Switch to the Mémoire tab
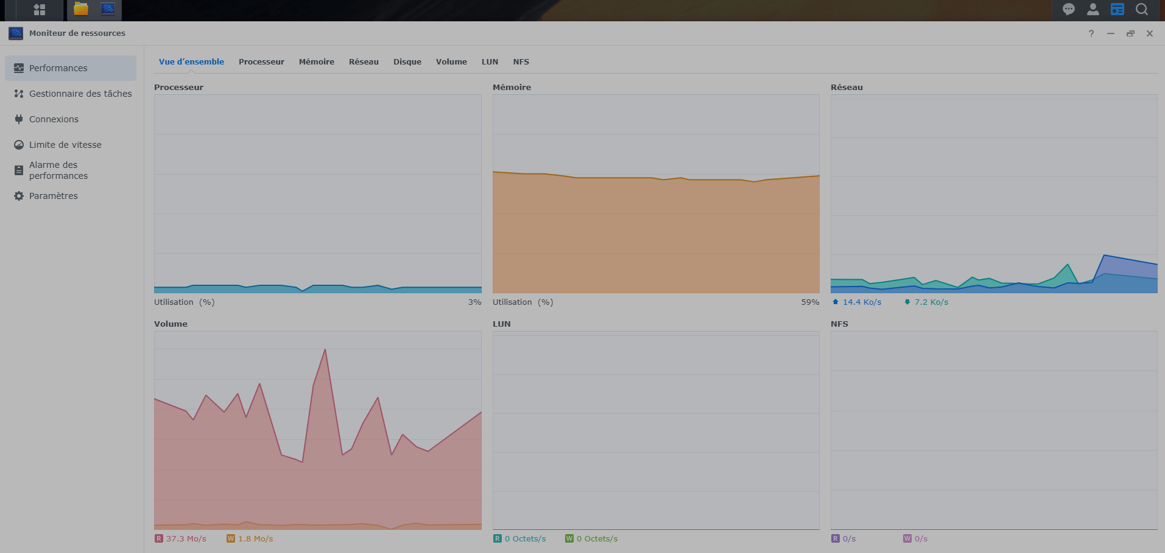The height and width of the screenshot is (553, 1165). (316, 62)
